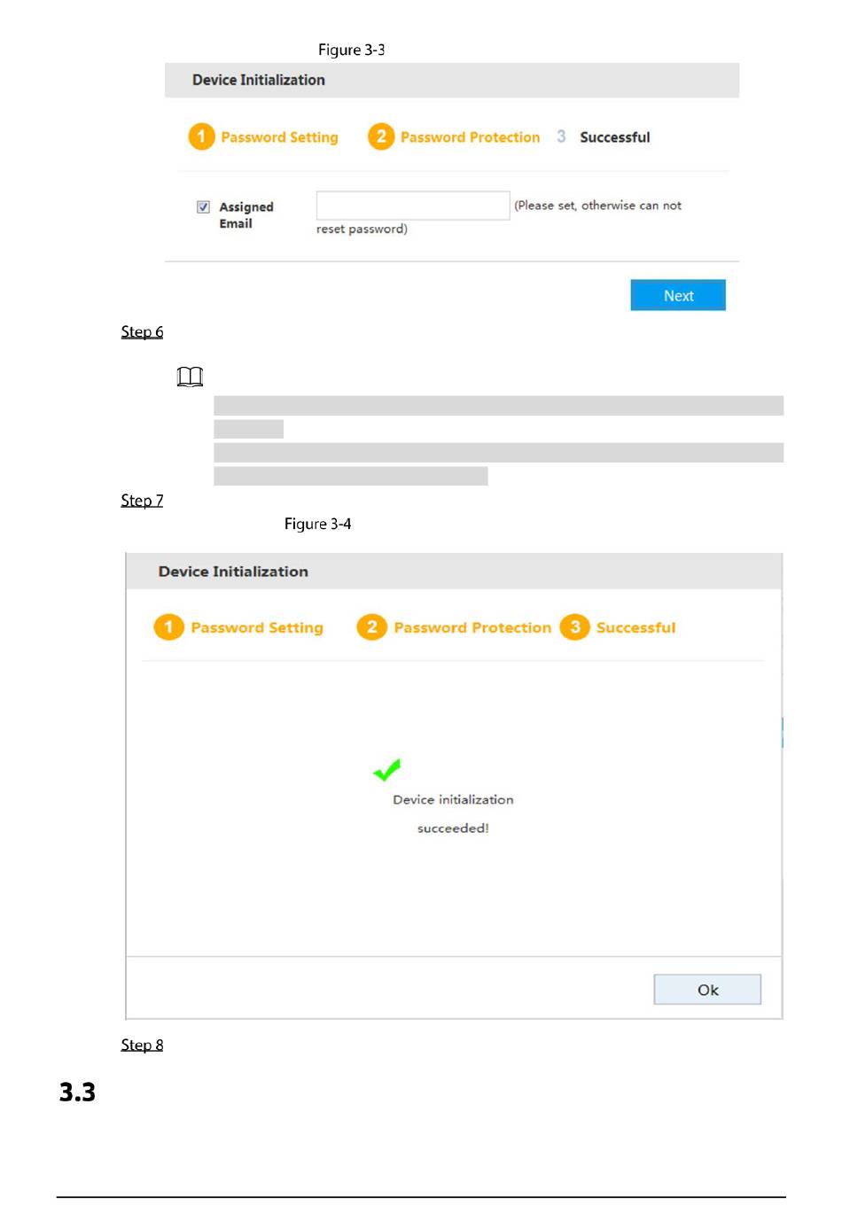Click the Step 8 underlined label
Screen dimensions: 842x1213
click(142, 1045)
